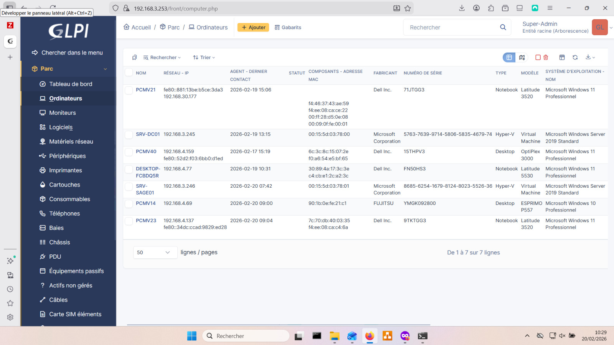
Task: Go to Accueil breadcrumb
Action: 137,27
